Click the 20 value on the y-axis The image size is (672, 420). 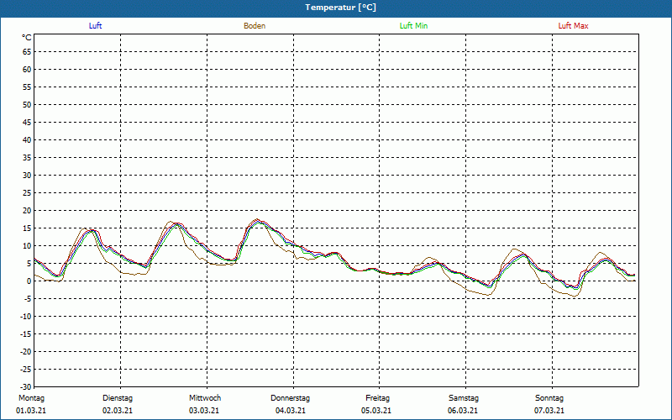point(27,211)
